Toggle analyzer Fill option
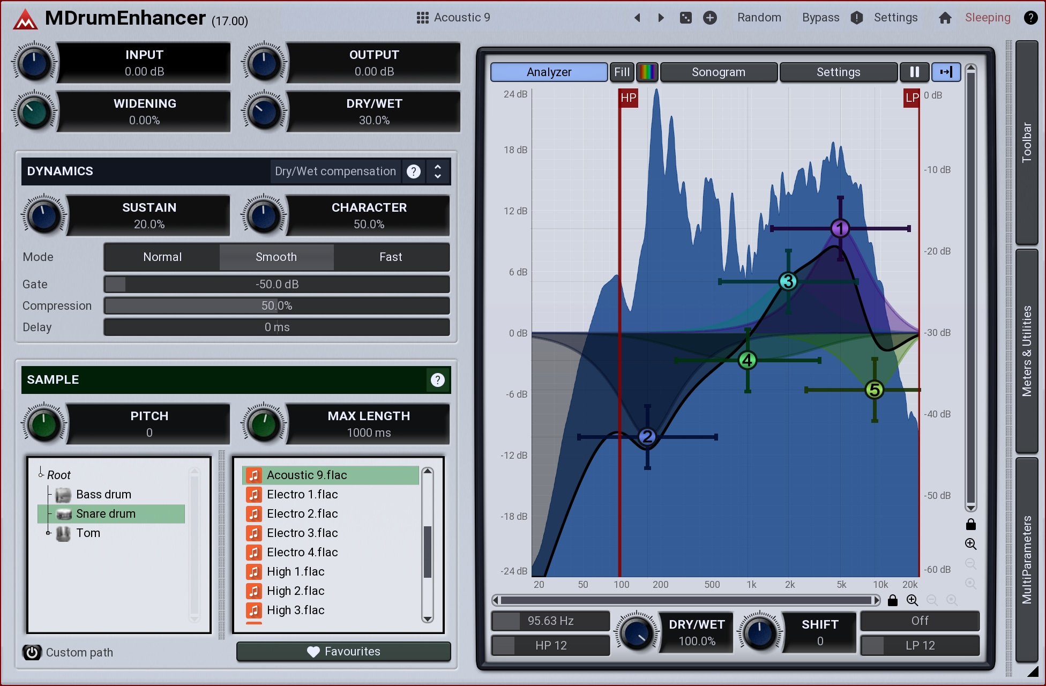 622,72
